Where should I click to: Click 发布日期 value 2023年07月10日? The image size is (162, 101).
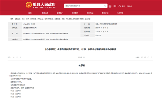click(102, 32)
